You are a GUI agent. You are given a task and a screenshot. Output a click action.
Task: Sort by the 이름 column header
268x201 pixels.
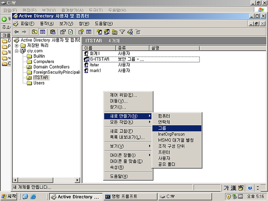point(99,48)
